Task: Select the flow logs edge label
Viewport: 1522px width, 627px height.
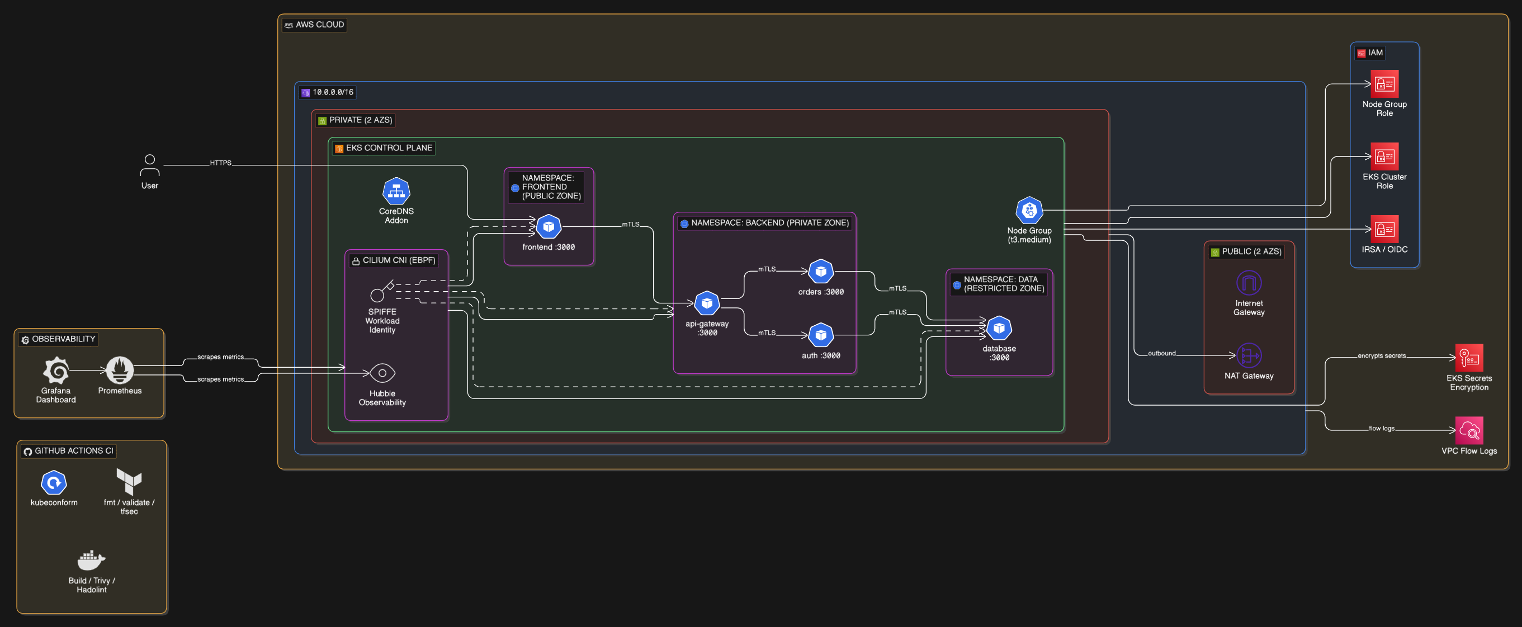Action: tap(1382, 428)
